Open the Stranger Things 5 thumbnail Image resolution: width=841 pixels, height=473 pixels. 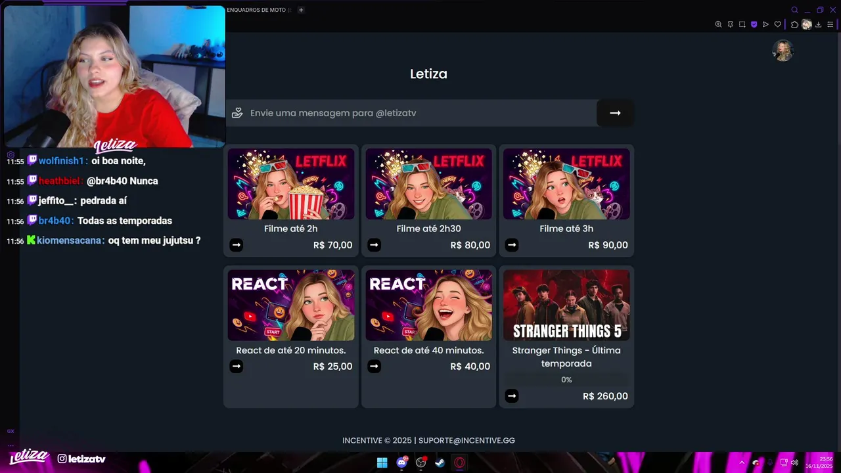point(566,305)
